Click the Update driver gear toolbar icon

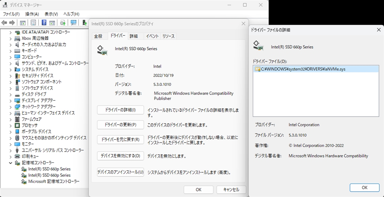63,23
